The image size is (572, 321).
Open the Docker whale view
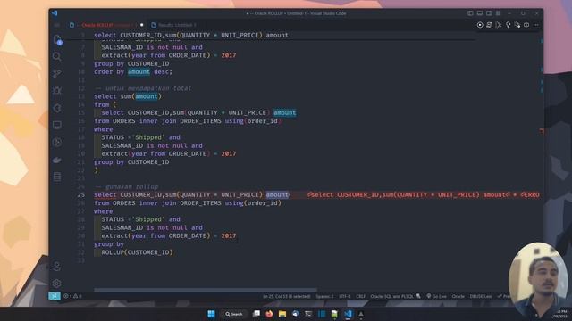coord(57,160)
